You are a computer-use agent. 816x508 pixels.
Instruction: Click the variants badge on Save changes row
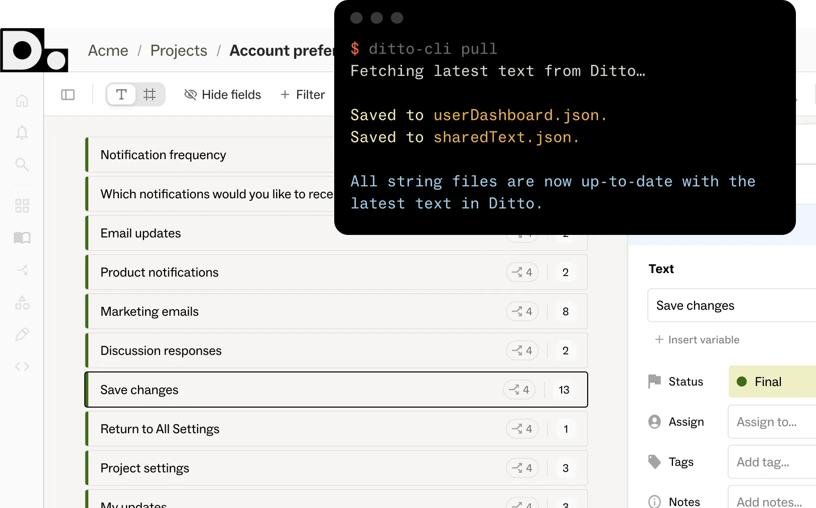(519, 390)
